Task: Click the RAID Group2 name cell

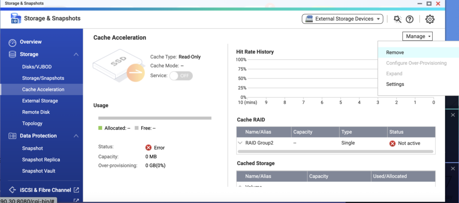Action: click(259, 143)
